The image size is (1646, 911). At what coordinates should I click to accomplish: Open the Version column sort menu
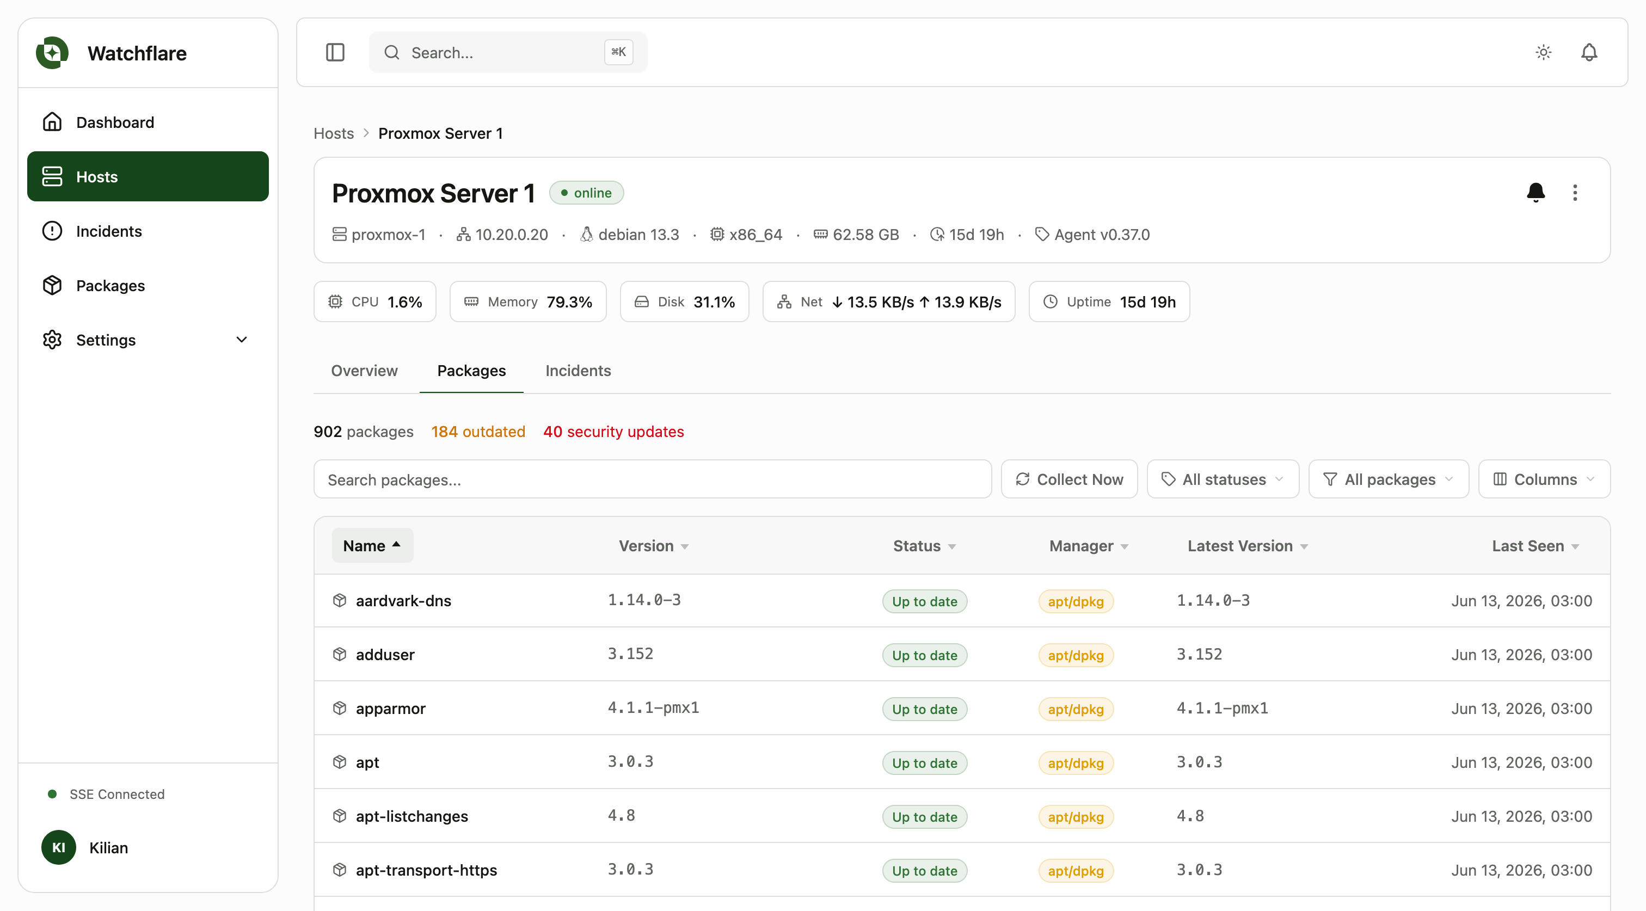654,546
